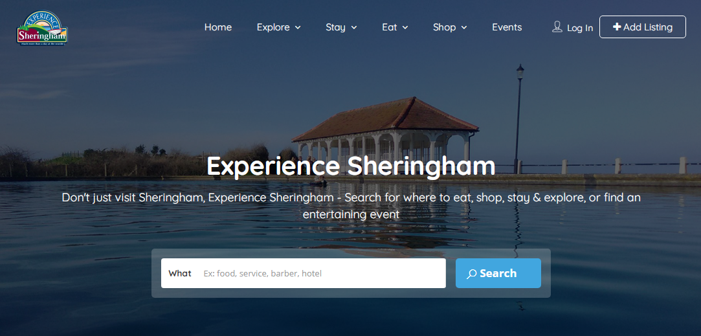Click the plus icon in Add Listing
701x336 pixels.
[617, 27]
